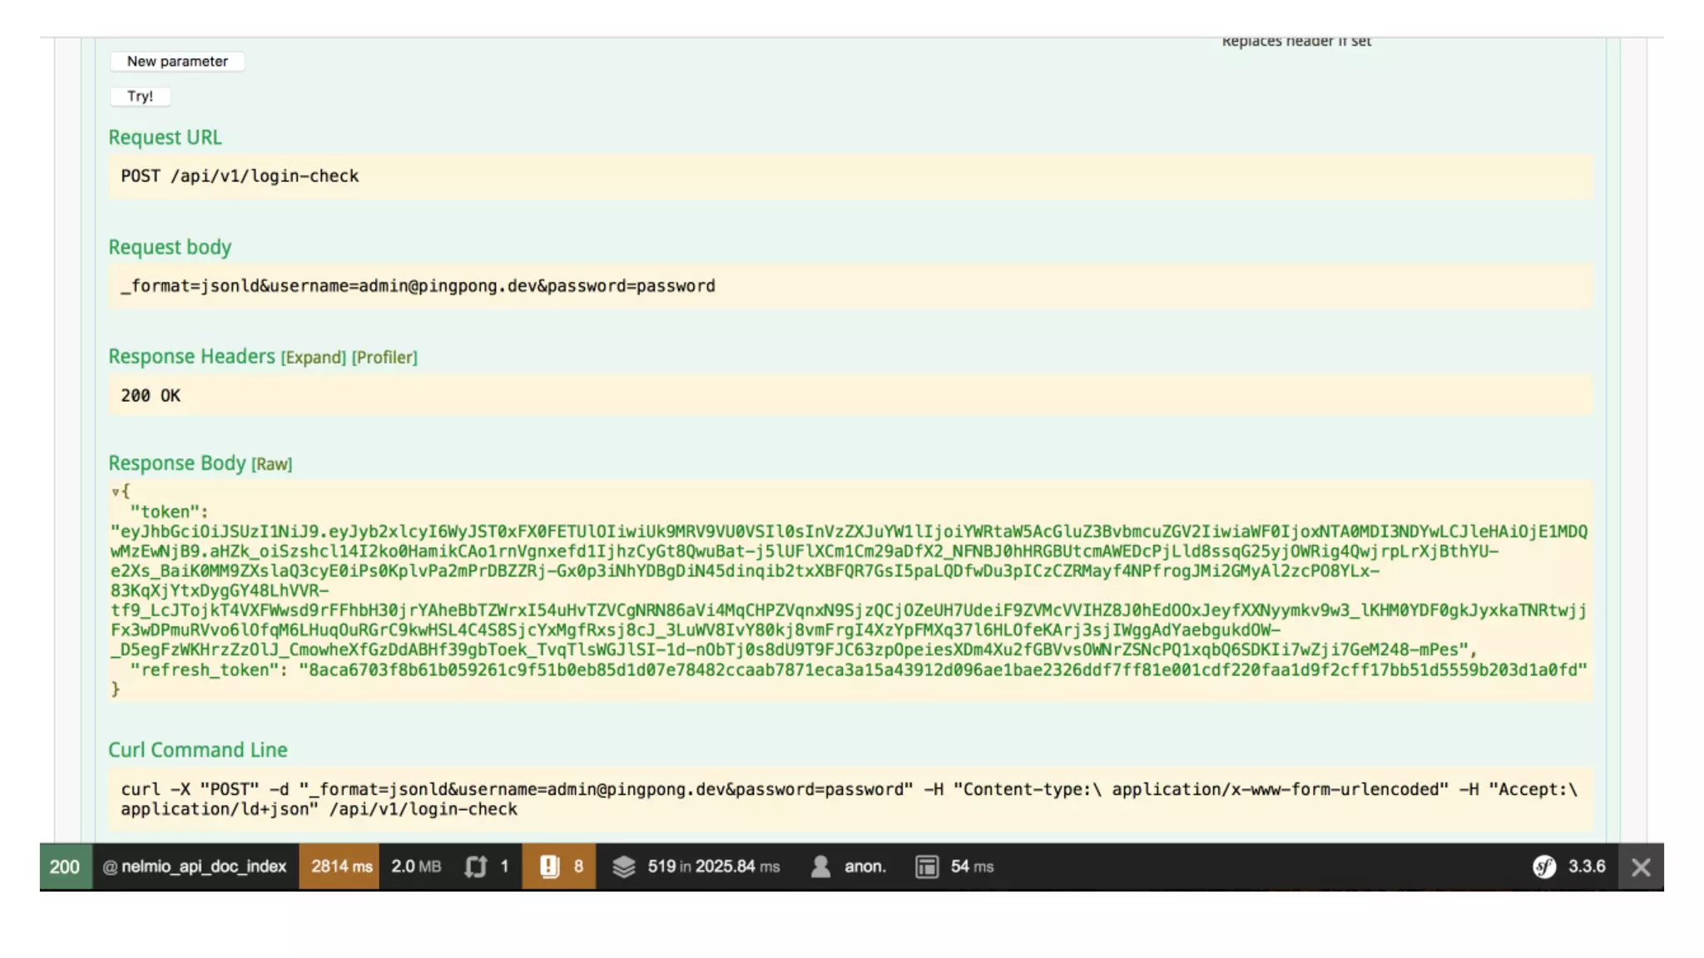This screenshot has height=958, width=1704.
Task: Click the Request URL code block
Action: pos(849,176)
